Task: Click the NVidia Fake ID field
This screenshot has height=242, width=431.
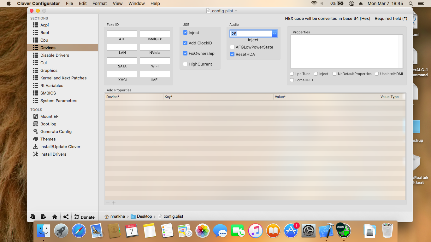Action: click(155, 47)
